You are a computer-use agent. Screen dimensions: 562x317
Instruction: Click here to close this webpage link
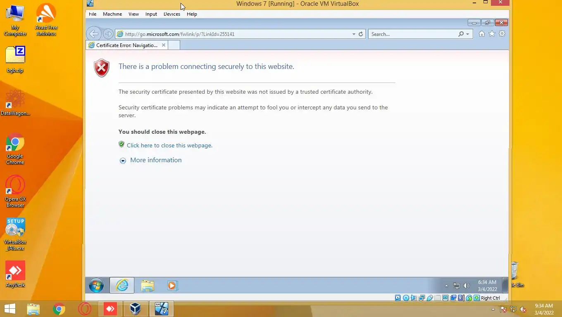point(169,145)
